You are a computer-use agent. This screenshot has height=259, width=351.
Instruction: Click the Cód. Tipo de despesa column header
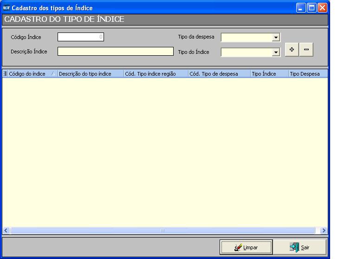pos(219,74)
